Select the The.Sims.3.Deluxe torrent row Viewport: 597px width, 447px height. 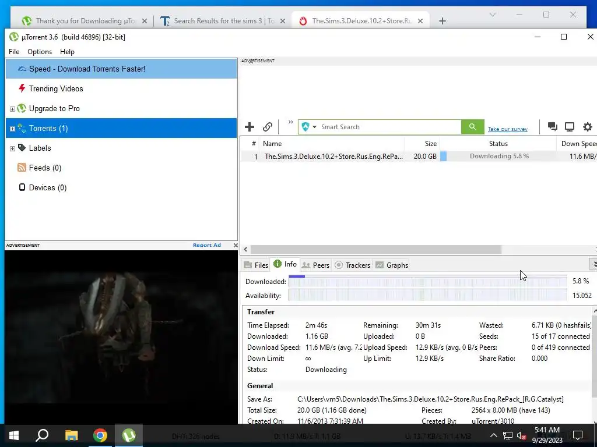(419, 156)
